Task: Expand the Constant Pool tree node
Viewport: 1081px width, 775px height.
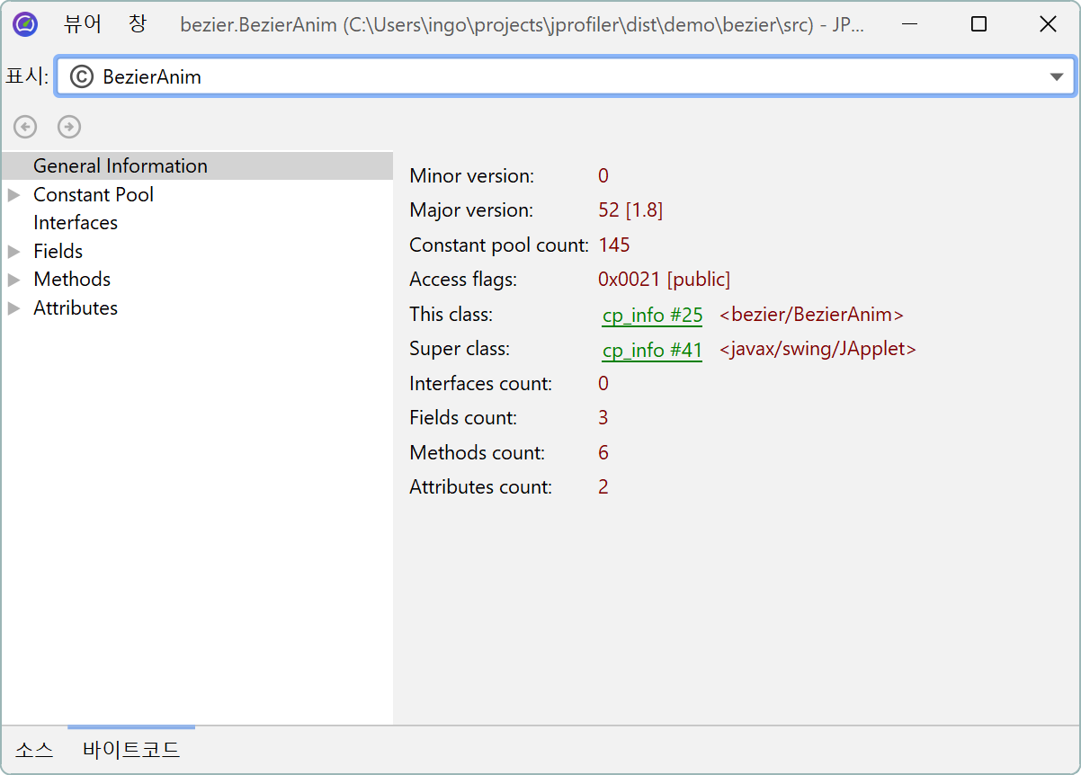Action: (14, 195)
